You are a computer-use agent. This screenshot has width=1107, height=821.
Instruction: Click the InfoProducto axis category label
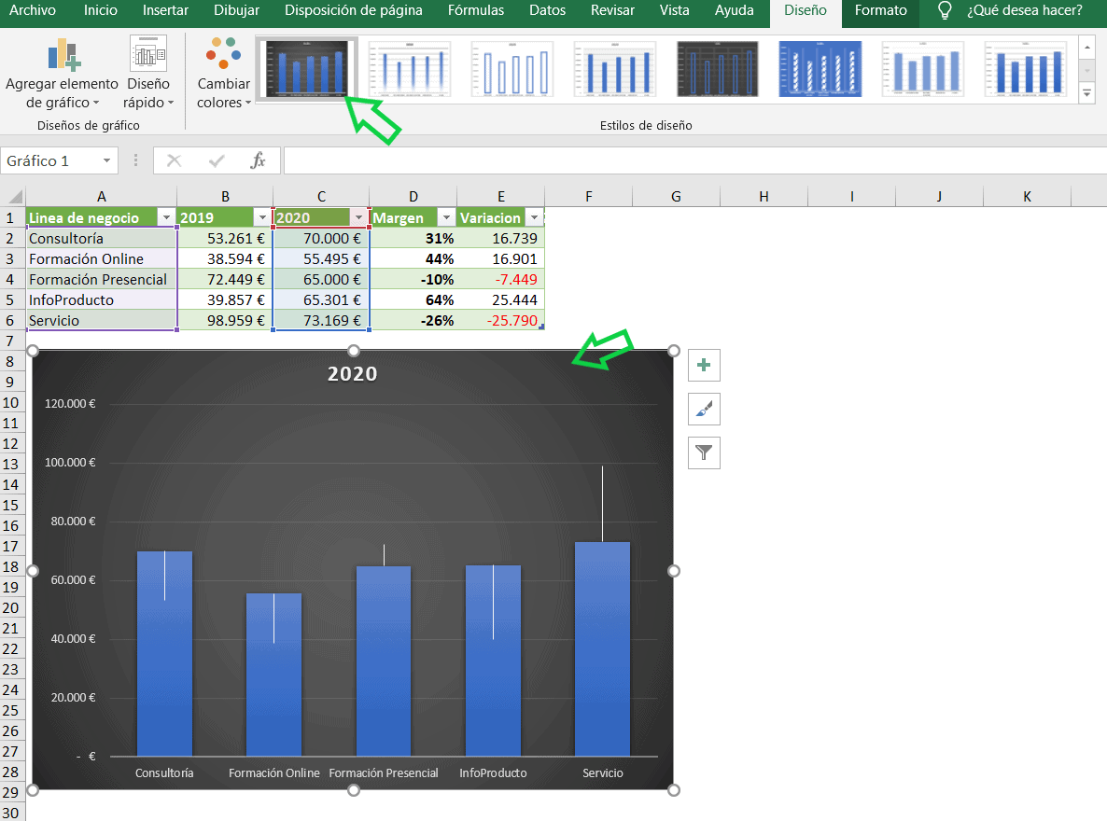pos(493,773)
